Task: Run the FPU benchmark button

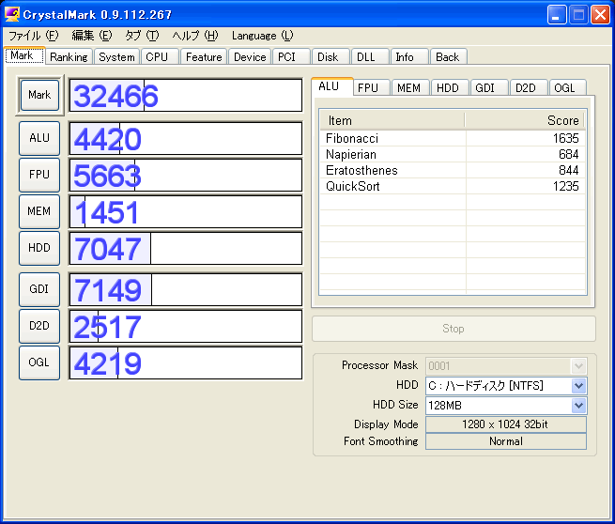Action: 39,175
